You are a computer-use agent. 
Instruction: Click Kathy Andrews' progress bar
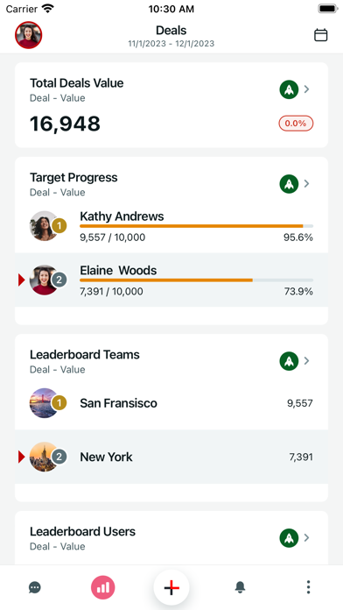pyautogui.click(x=196, y=226)
